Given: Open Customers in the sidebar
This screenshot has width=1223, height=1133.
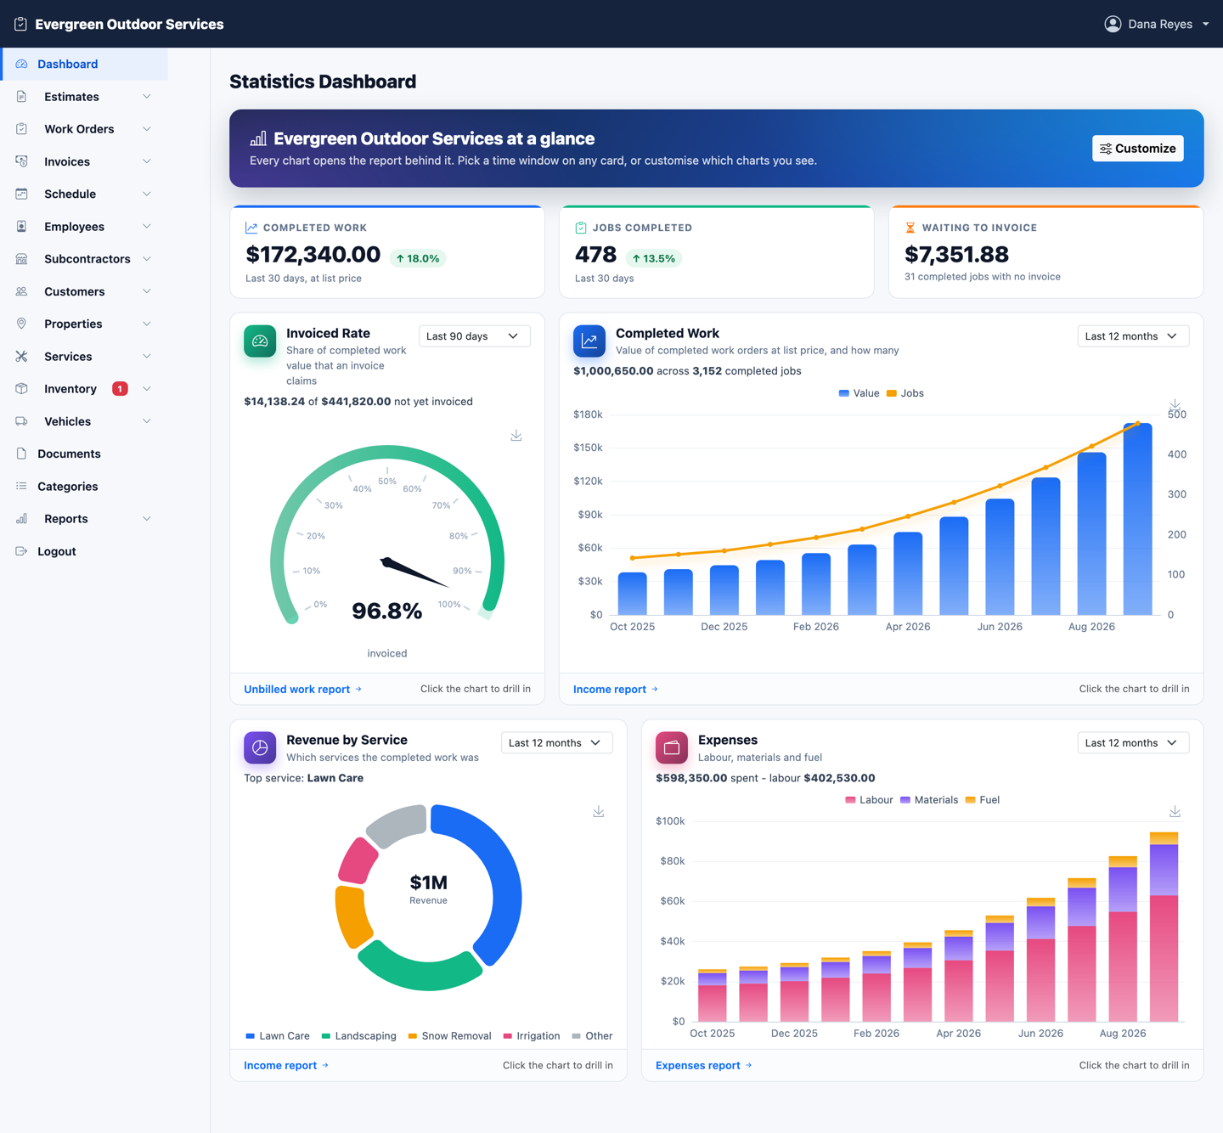Looking at the screenshot, I should click(x=84, y=291).
